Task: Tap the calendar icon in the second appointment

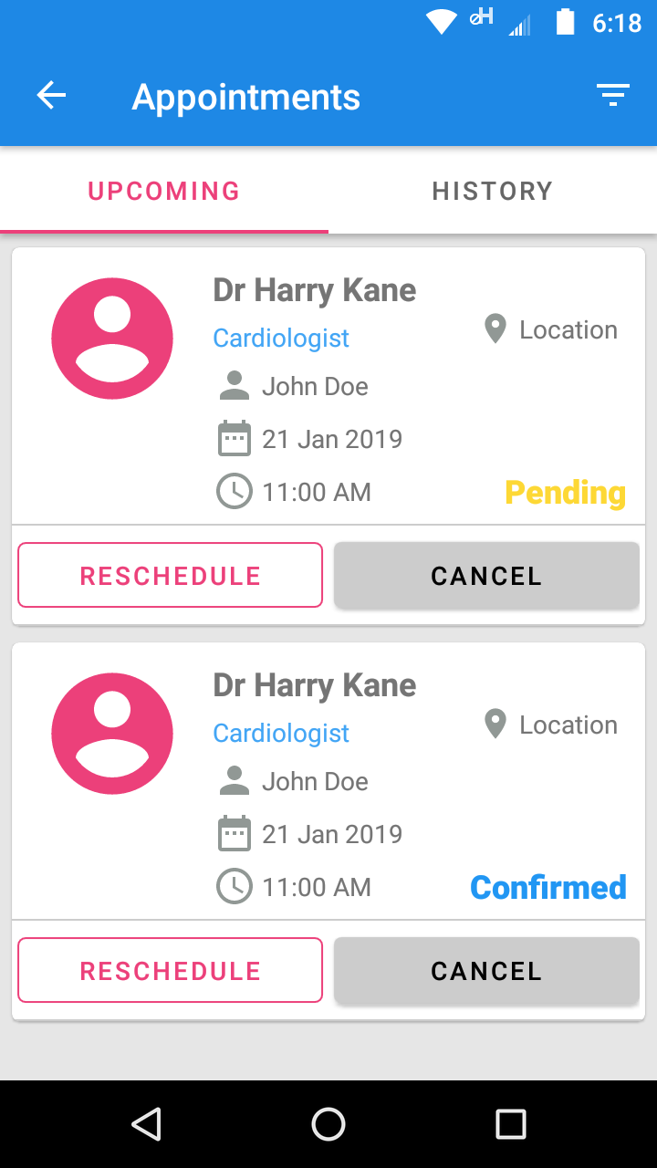Action: (235, 834)
